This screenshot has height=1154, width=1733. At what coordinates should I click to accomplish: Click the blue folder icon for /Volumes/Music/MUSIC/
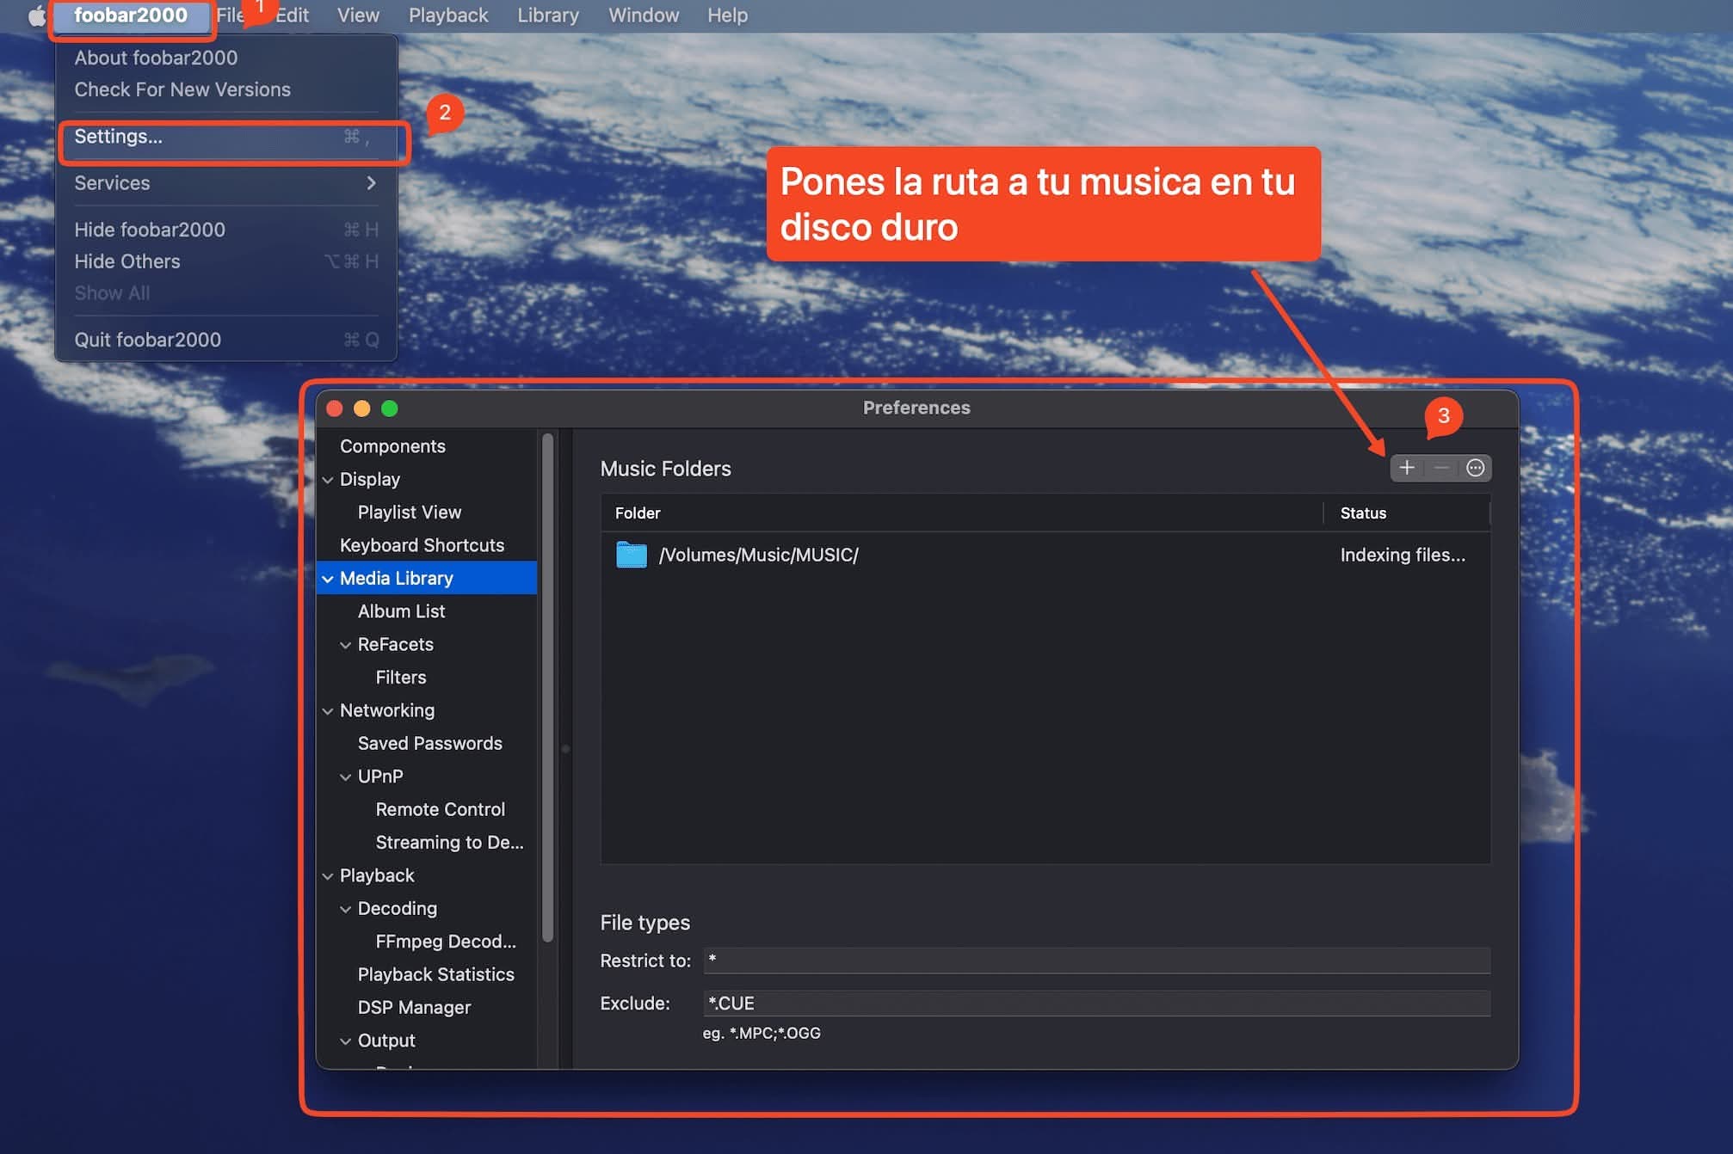(x=632, y=555)
